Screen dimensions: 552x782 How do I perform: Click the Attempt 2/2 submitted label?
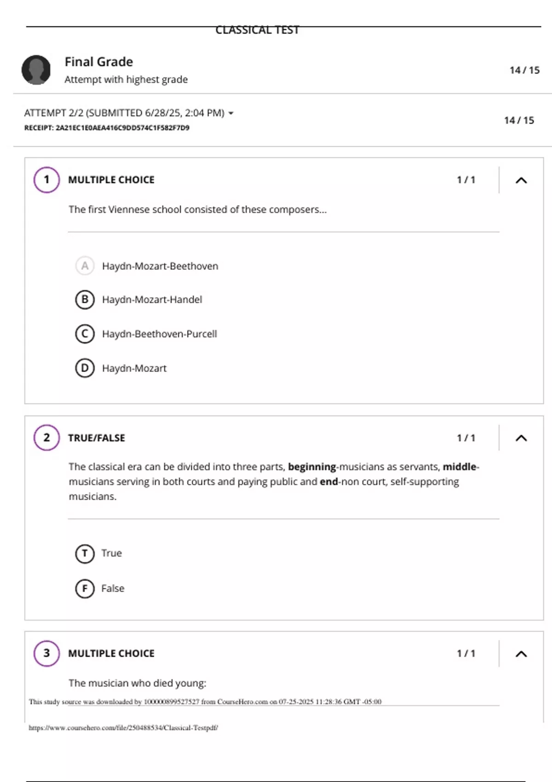click(124, 113)
